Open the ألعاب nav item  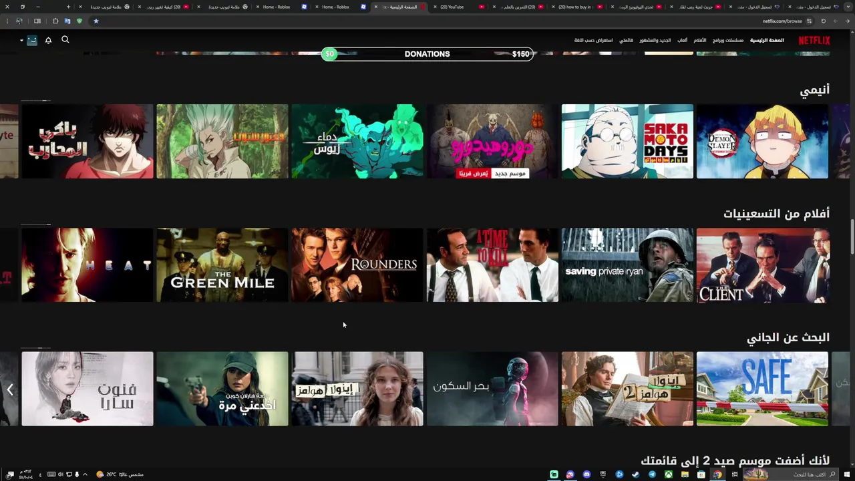(x=683, y=40)
